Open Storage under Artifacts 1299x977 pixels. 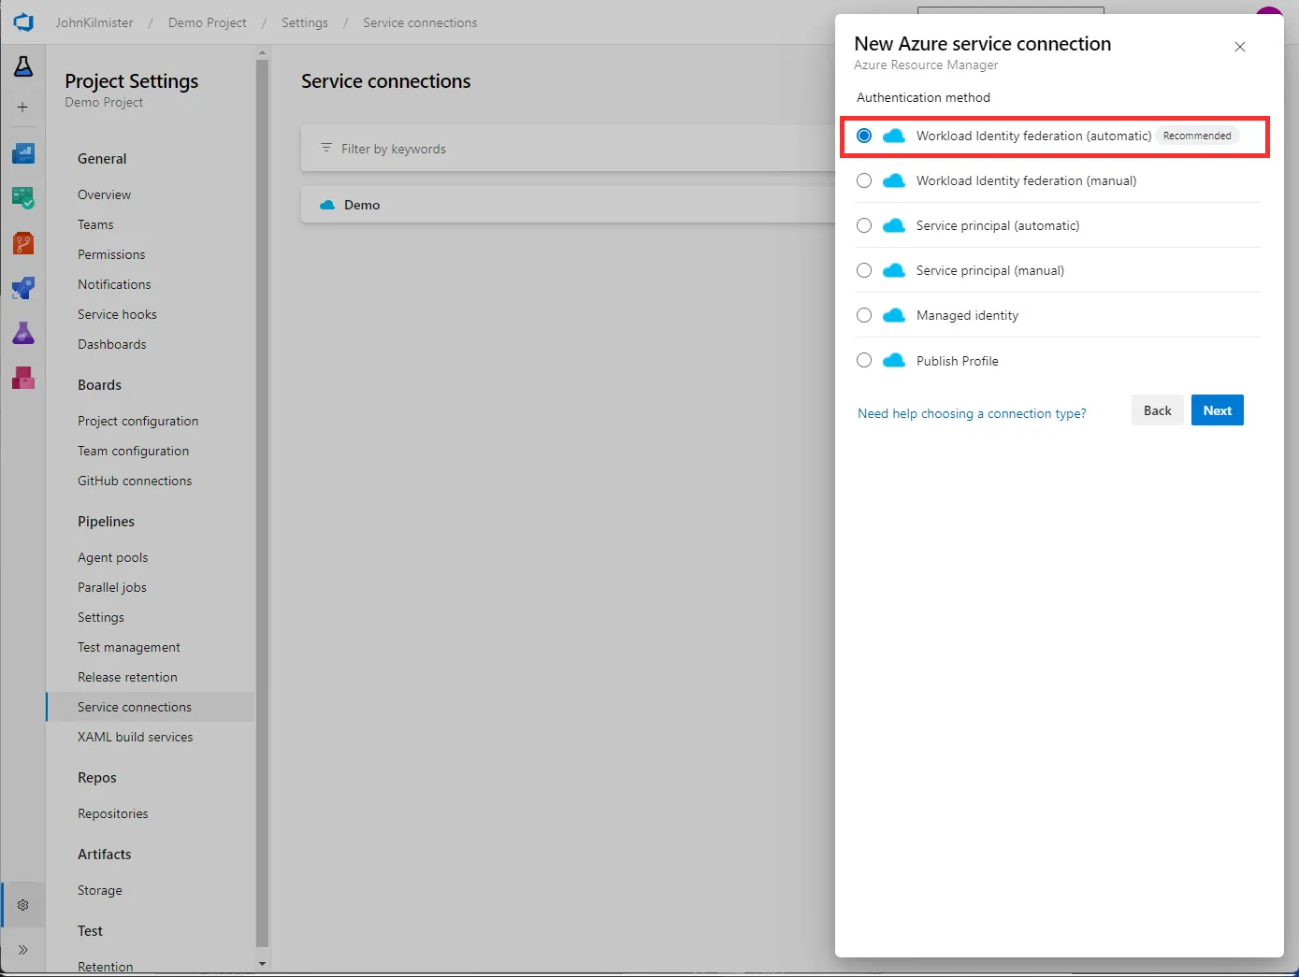click(100, 890)
